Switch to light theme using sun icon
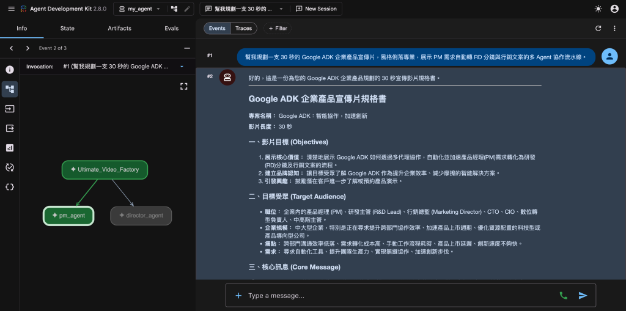Image resolution: width=626 pixels, height=311 pixels. 598,9
